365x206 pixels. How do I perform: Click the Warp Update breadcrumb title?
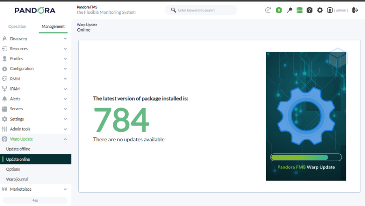tap(87, 25)
